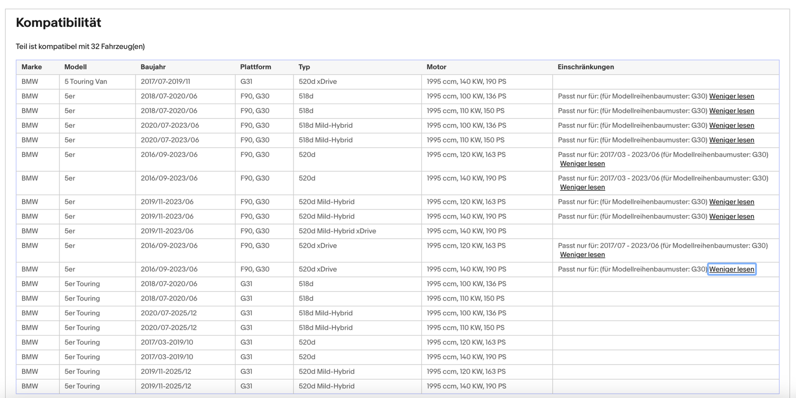
Task: Click the 'Typ' column header
Action: 304,67
